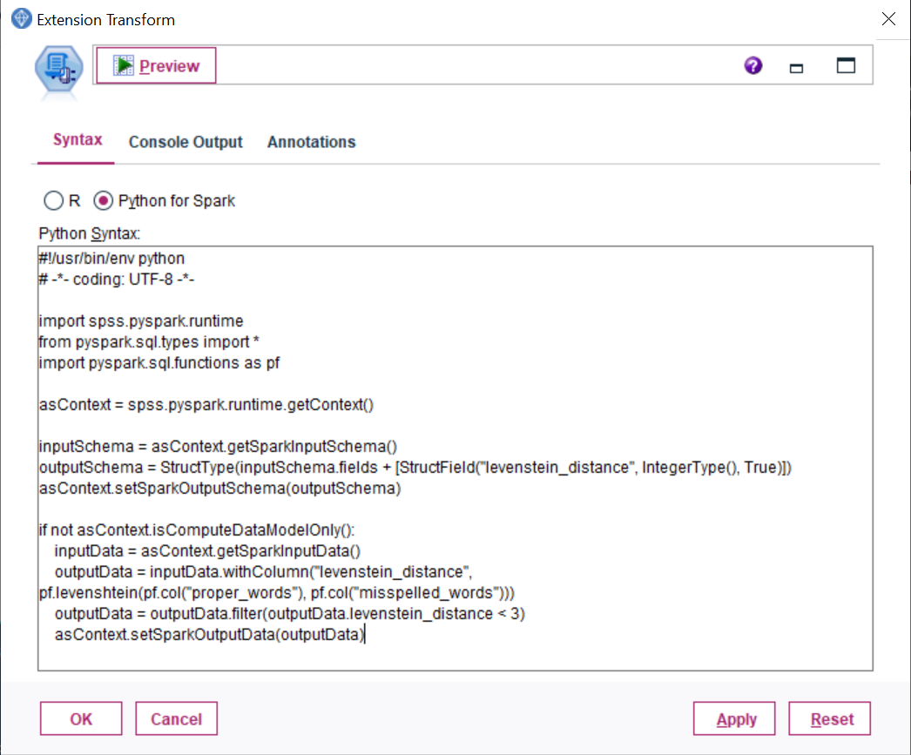Click the line "asContext = spss.pyspark.runtime.getContext()"
This screenshot has height=755, width=911.
click(206, 405)
